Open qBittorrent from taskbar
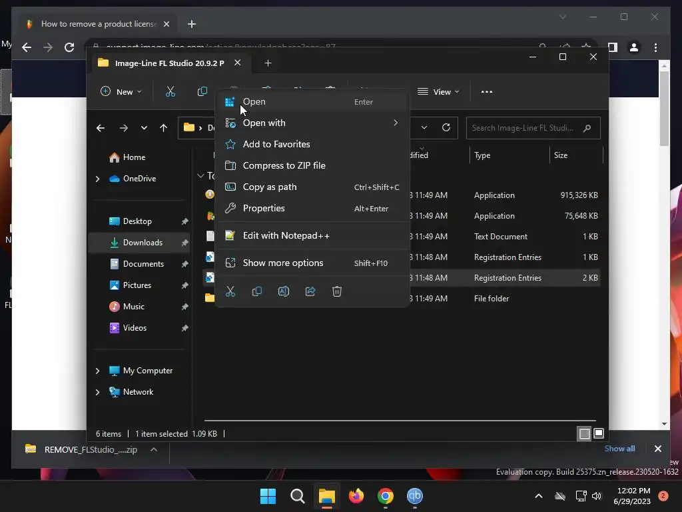Screen dimensions: 682x512 click(415, 496)
